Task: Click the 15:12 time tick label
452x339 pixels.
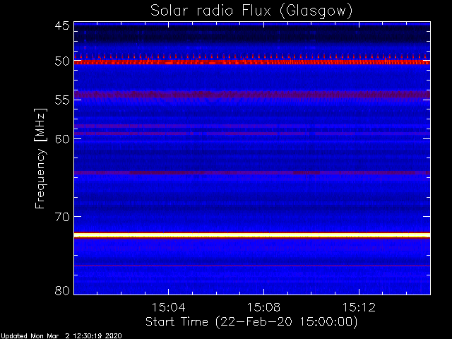Action: coord(359,307)
